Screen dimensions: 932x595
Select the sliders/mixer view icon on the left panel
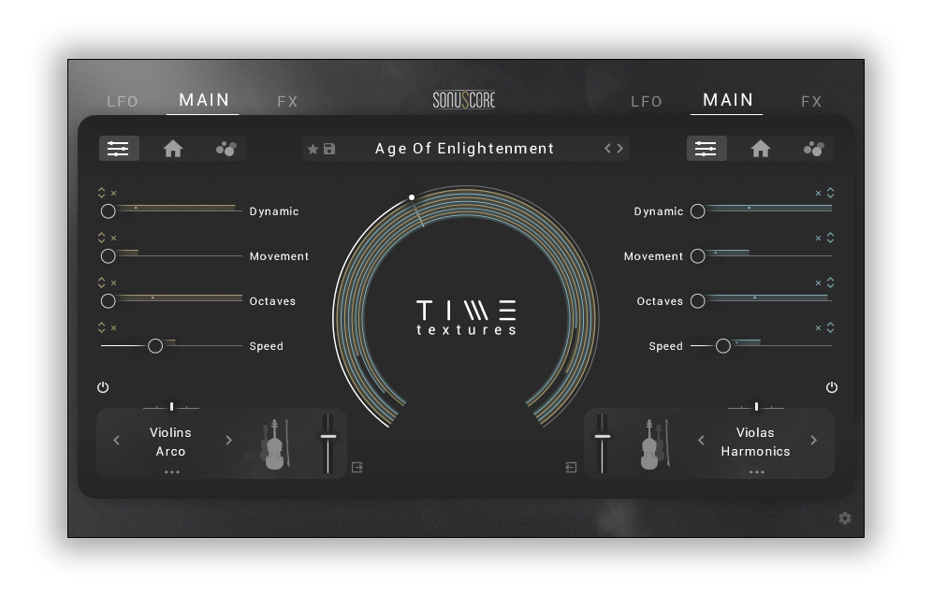click(119, 148)
